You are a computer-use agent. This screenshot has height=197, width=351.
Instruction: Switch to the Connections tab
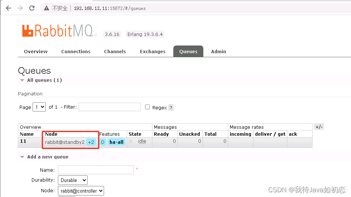click(76, 52)
